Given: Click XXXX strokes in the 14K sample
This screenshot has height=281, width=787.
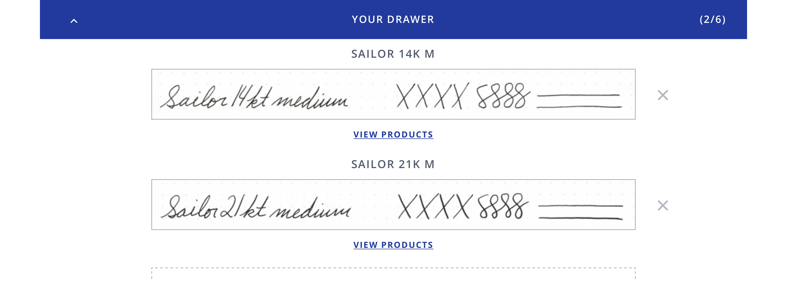Looking at the screenshot, I should (x=432, y=96).
